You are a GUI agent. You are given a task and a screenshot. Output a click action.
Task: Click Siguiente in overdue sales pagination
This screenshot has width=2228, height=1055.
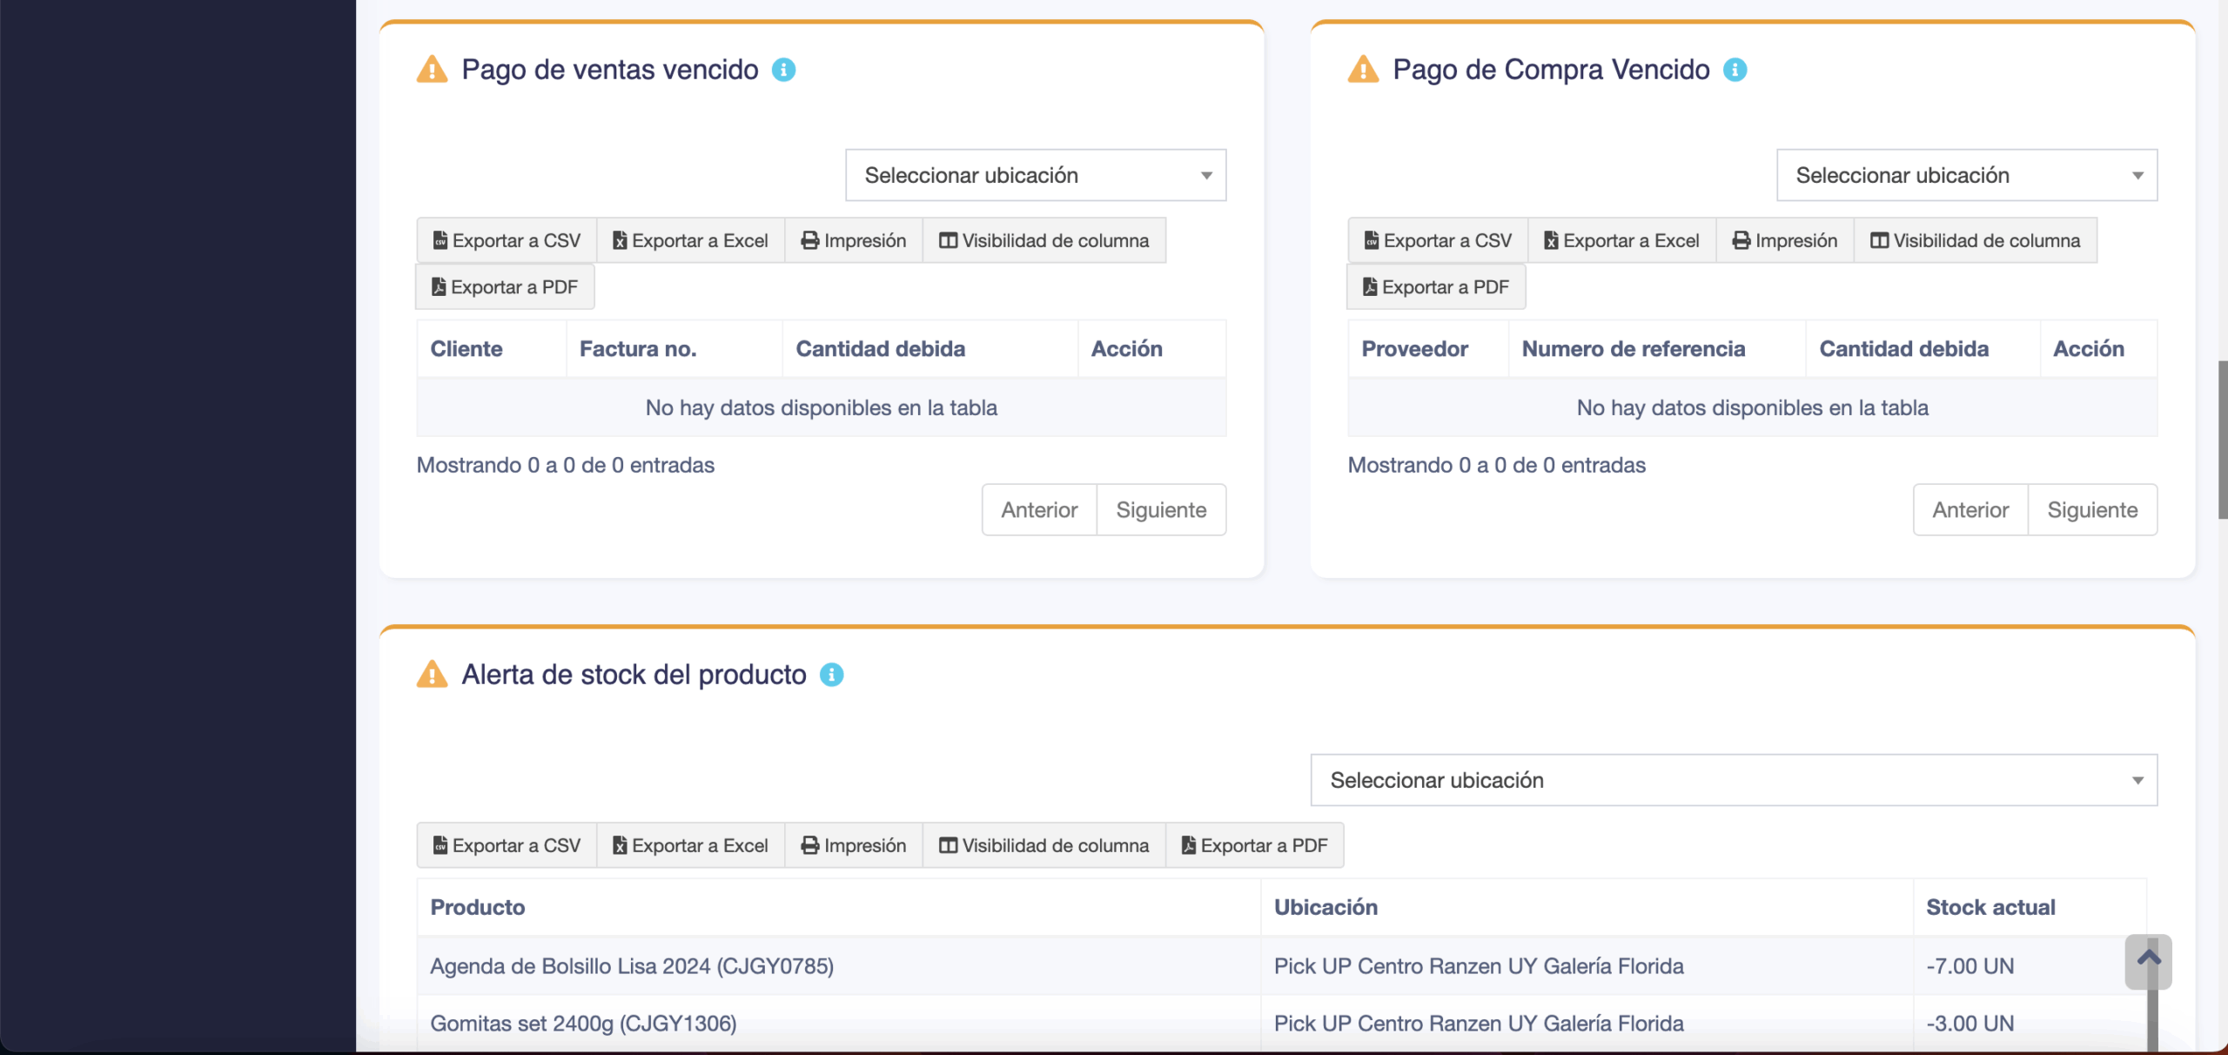pyautogui.click(x=1161, y=510)
